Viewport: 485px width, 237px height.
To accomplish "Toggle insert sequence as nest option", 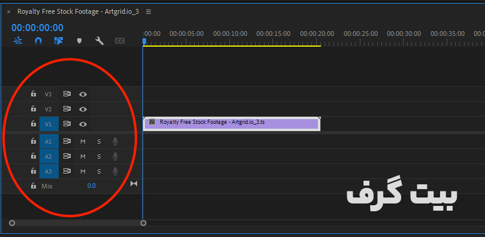I will [18, 41].
